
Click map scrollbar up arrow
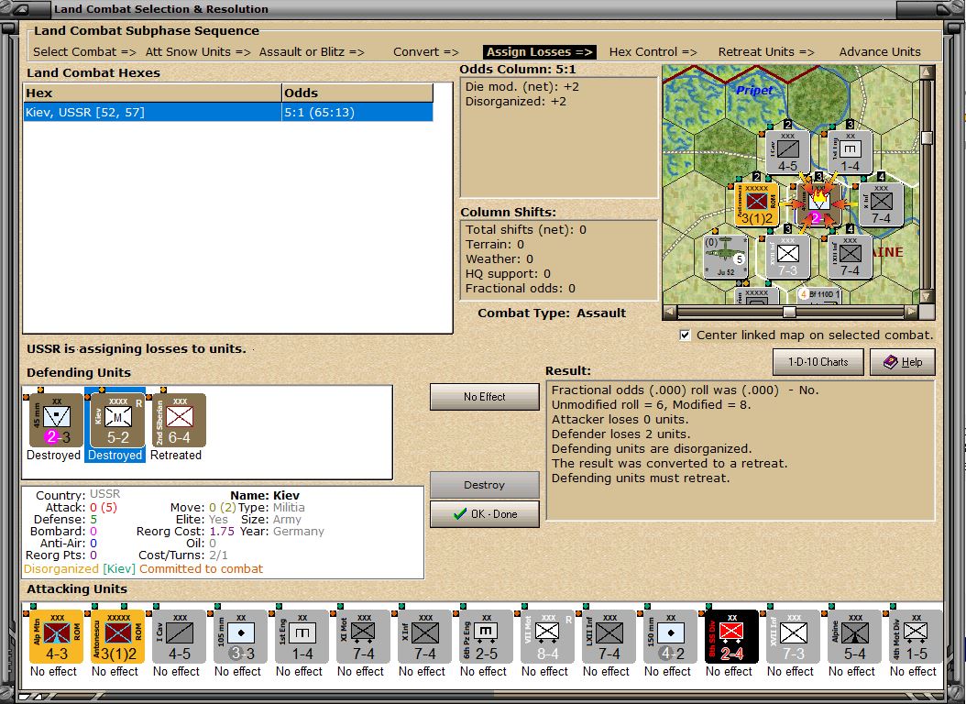[927, 72]
